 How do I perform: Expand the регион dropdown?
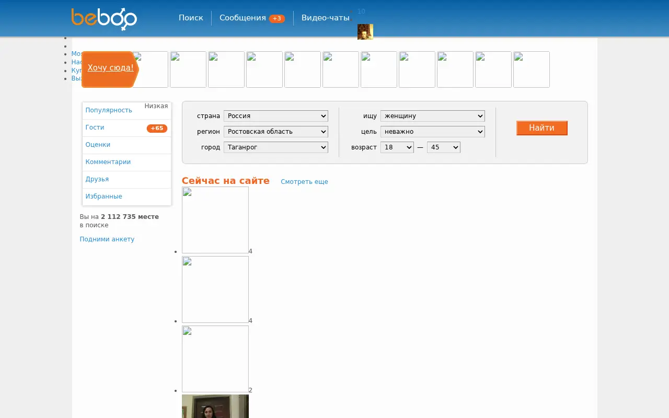tap(276, 132)
